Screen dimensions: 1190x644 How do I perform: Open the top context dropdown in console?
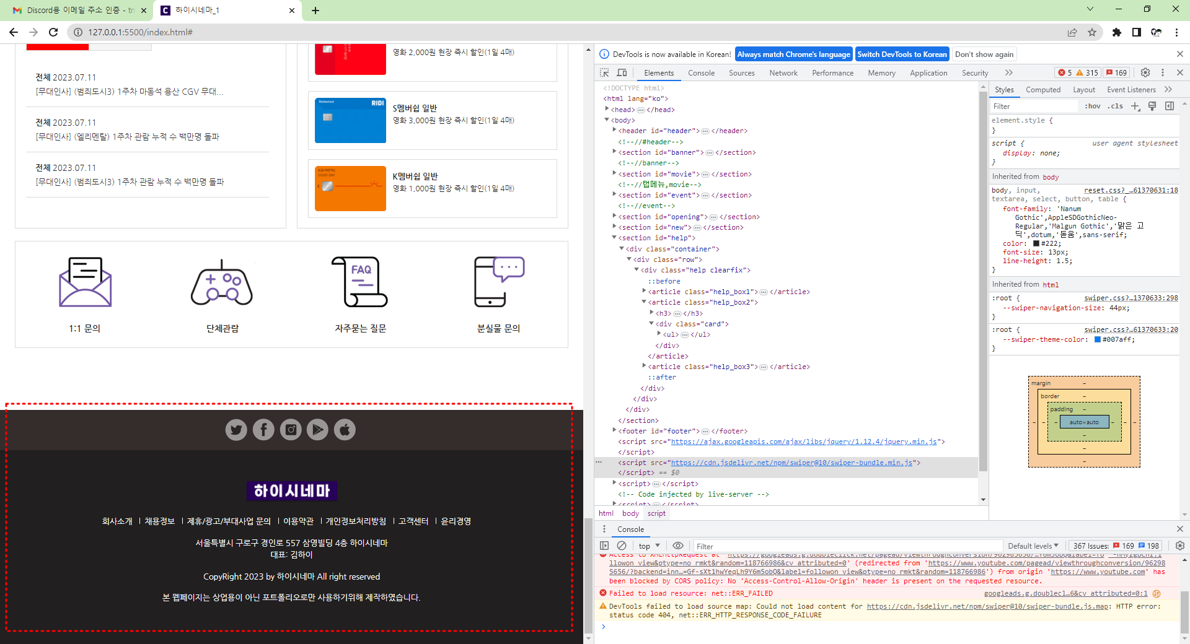point(649,546)
